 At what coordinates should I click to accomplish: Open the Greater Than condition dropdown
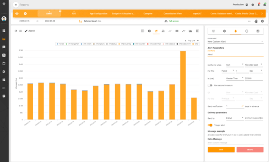tap(235, 78)
